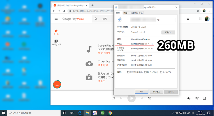This screenshot has width=214, height=116.
Task: Open the Google apps grid
Action: pyautogui.click(x=200, y=19)
